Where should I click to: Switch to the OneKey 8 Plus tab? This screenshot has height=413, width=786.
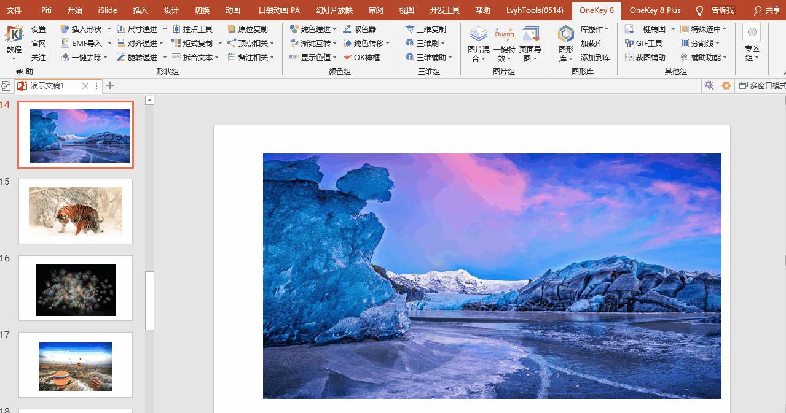point(655,10)
